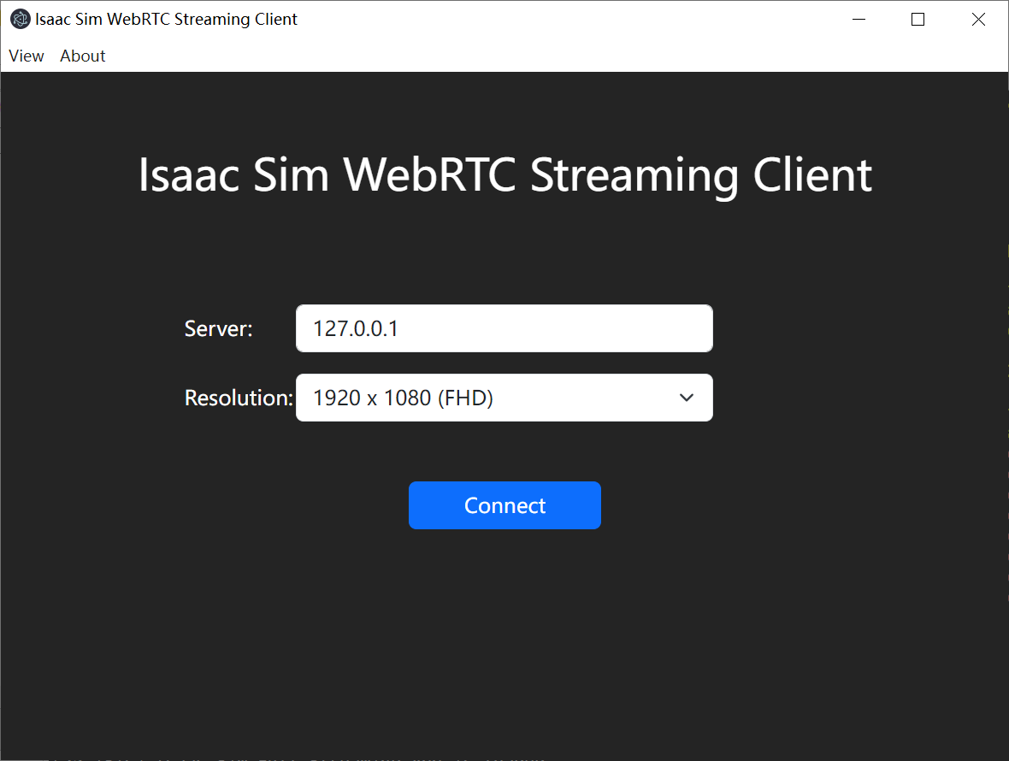Open the View menu
This screenshot has width=1009, height=761.
coord(27,56)
